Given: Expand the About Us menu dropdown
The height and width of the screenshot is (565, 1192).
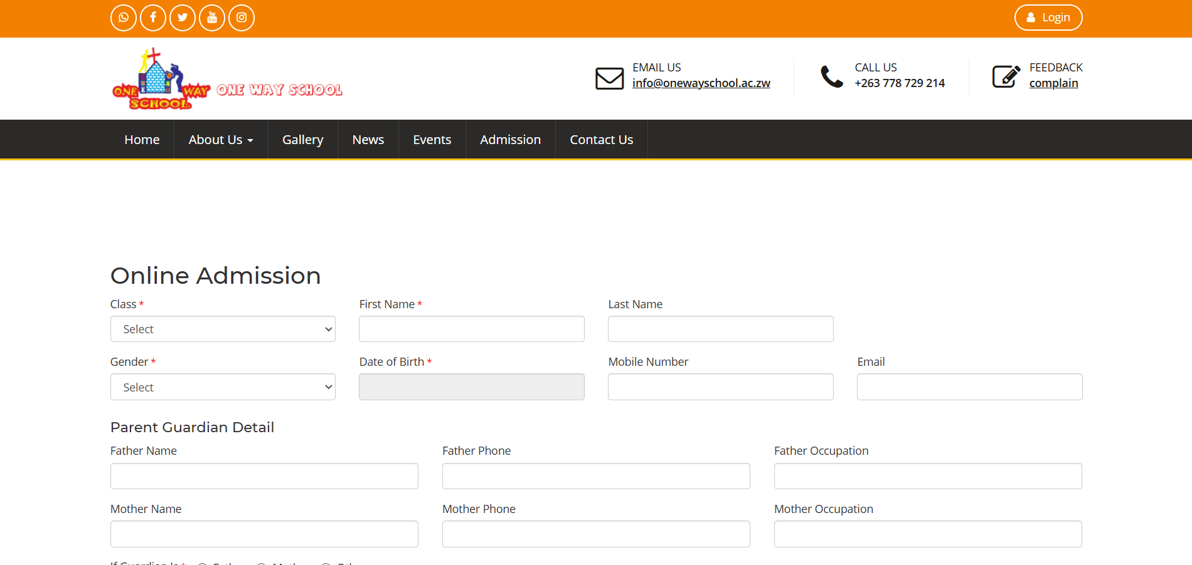Looking at the screenshot, I should pyautogui.click(x=221, y=140).
